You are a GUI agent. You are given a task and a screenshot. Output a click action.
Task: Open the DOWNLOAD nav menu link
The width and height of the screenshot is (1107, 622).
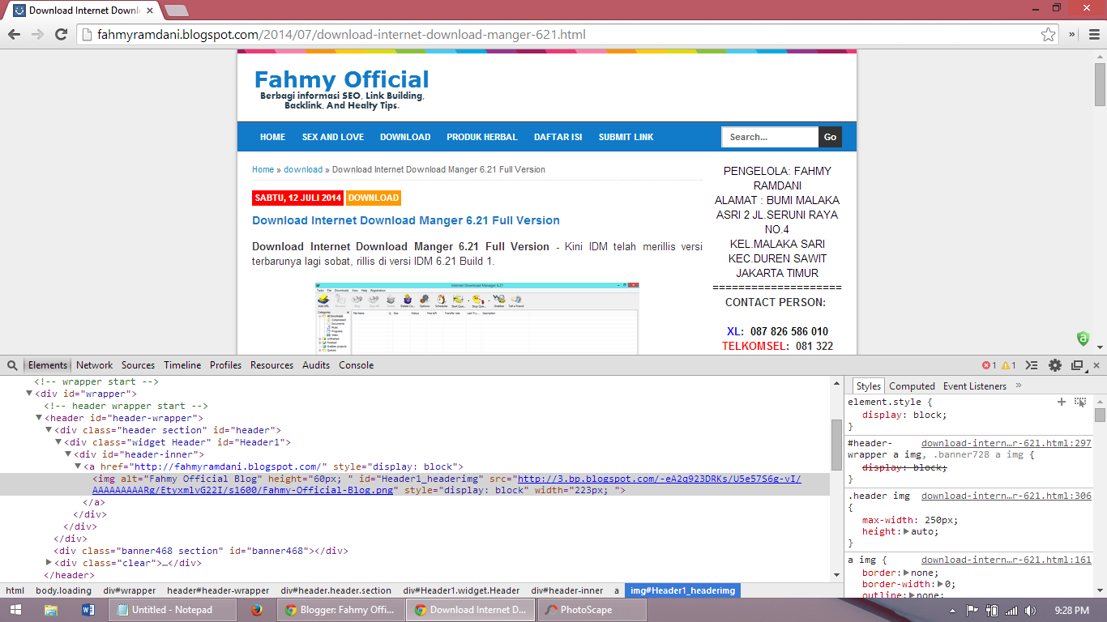[405, 137]
